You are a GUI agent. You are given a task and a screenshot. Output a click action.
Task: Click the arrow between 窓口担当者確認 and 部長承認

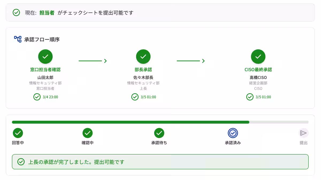93,61
